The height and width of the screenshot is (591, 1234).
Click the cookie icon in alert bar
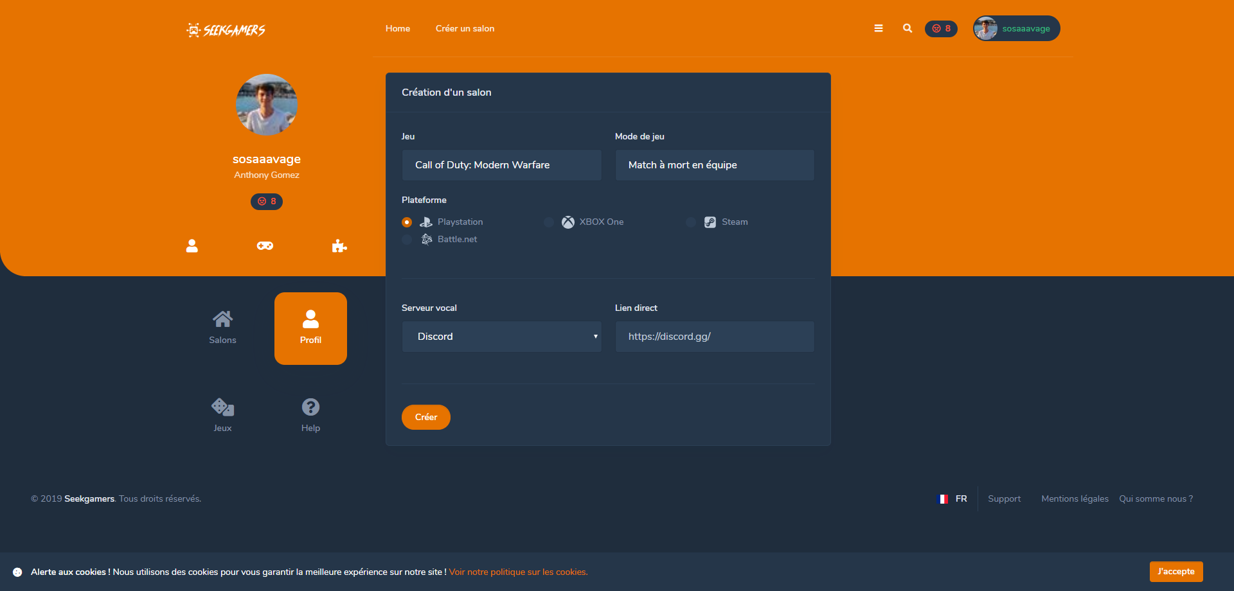[17, 572]
